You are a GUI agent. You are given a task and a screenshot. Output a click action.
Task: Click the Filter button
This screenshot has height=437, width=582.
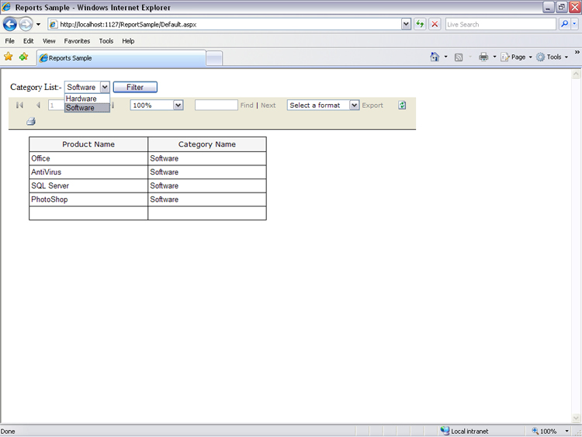tap(135, 87)
